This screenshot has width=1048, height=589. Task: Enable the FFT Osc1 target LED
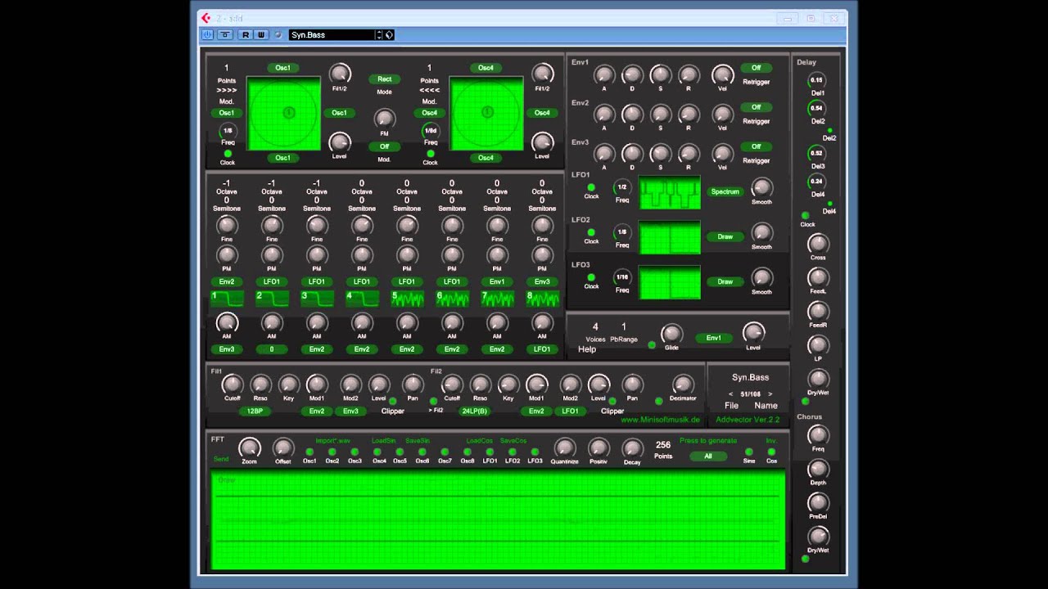[x=309, y=451]
